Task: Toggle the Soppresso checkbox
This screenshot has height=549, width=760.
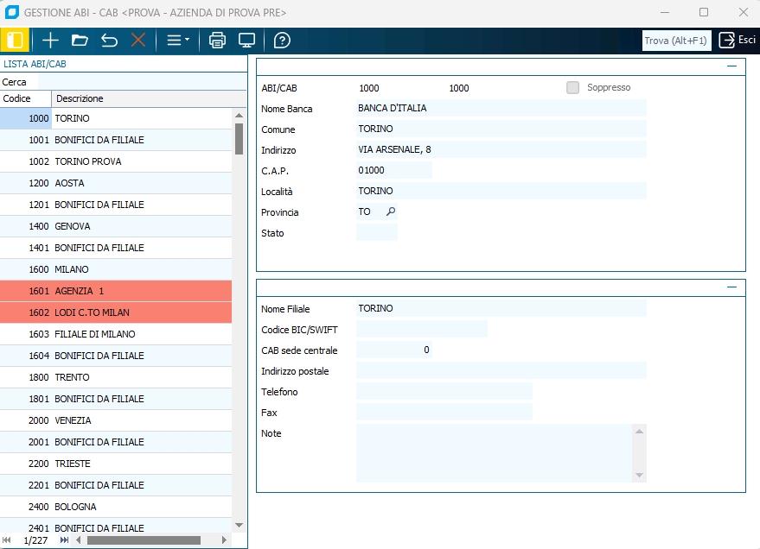Action: (572, 87)
